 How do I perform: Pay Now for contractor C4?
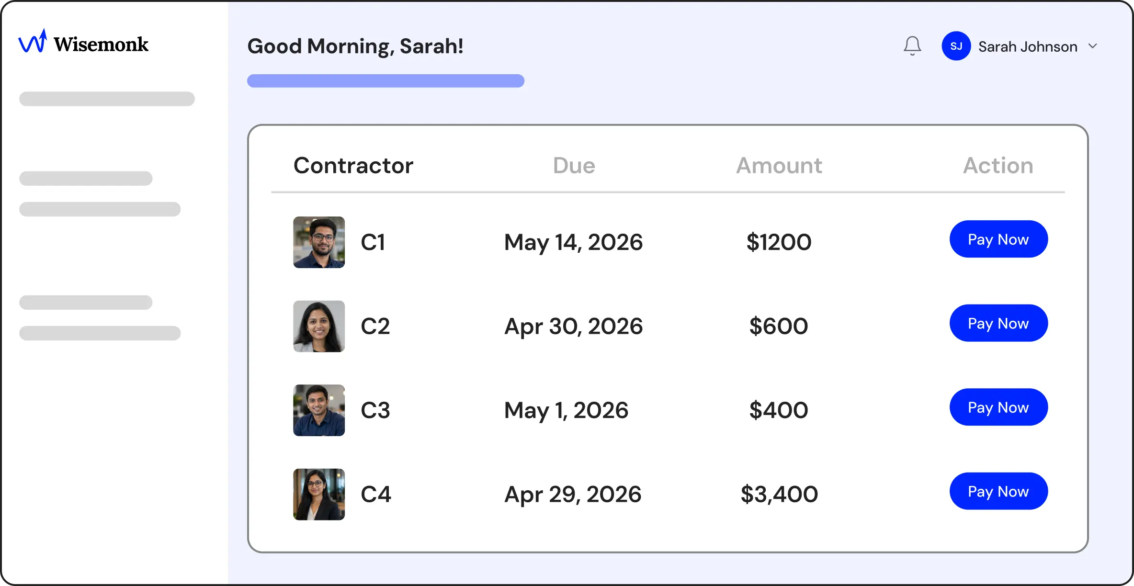(x=998, y=491)
